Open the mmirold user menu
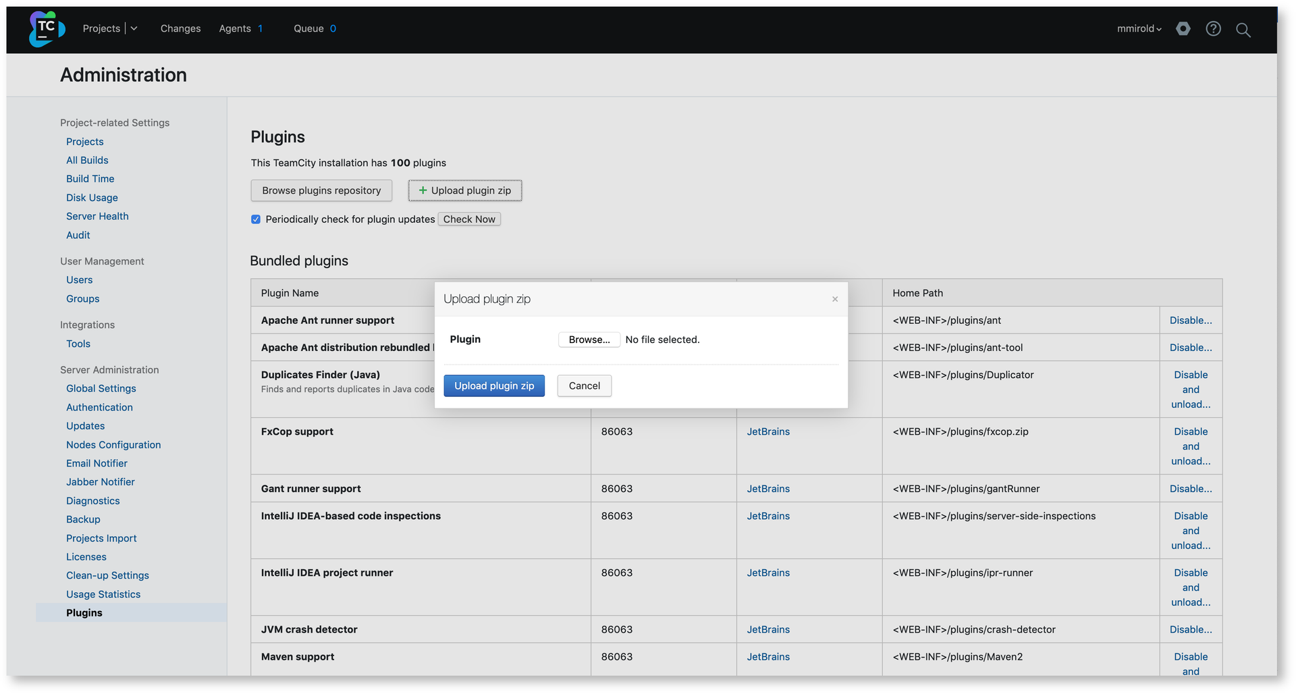This screenshot has height=694, width=1296. [x=1139, y=28]
